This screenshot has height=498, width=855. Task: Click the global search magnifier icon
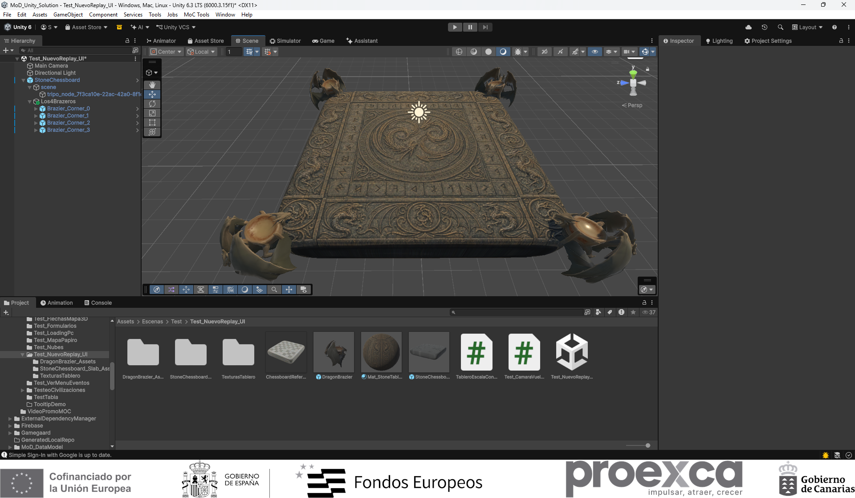click(x=781, y=27)
